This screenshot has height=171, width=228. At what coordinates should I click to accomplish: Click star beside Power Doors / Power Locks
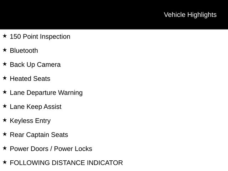(5, 148)
